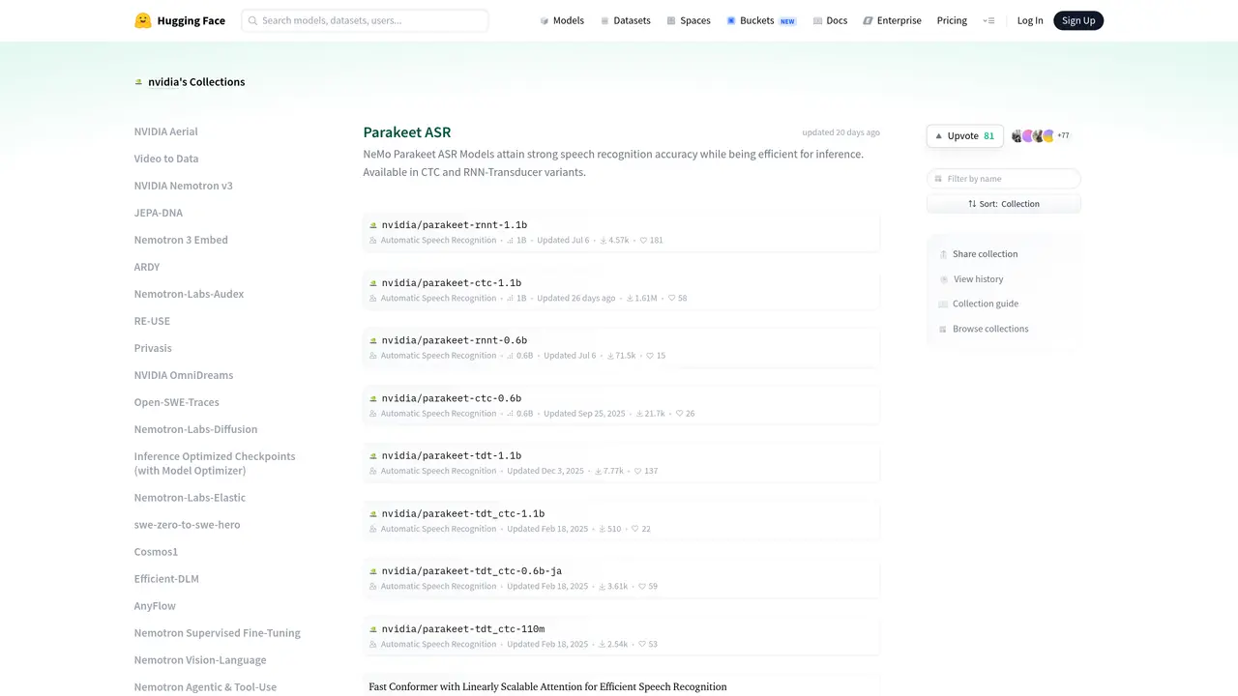1238x696 pixels.
Task: Click the nvidia icon beside parakeet-ctc-1.1b
Action: click(x=373, y=283)
